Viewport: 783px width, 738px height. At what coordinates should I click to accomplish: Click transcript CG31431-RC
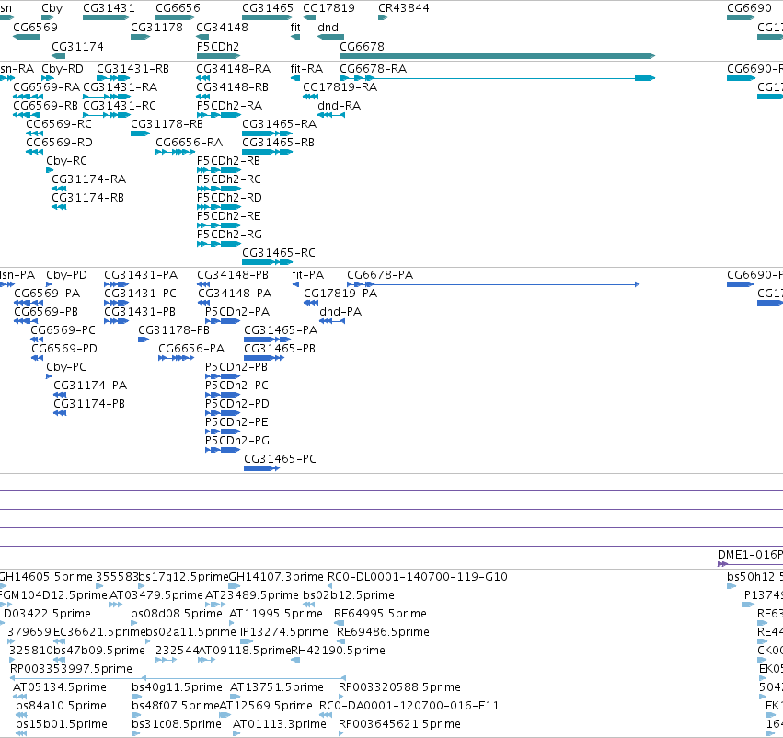pyautogui.click(x=120, y=105)
